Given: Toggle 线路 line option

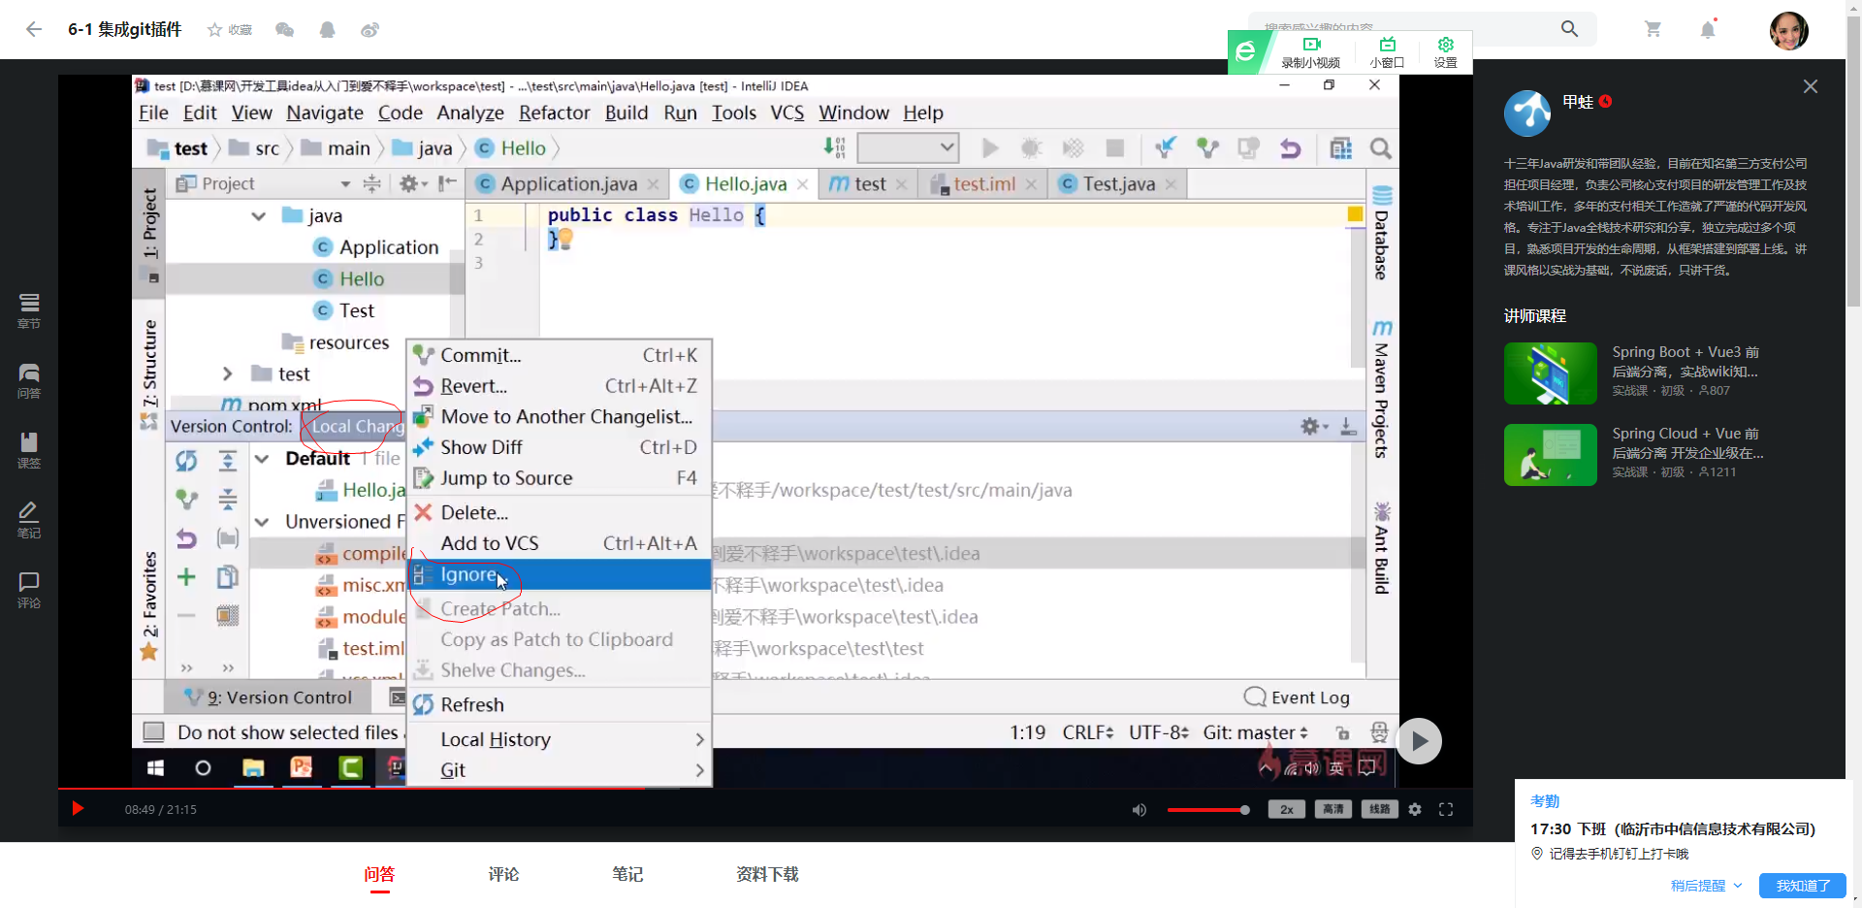Looking at the screenshot, I should coord(1380,809).
